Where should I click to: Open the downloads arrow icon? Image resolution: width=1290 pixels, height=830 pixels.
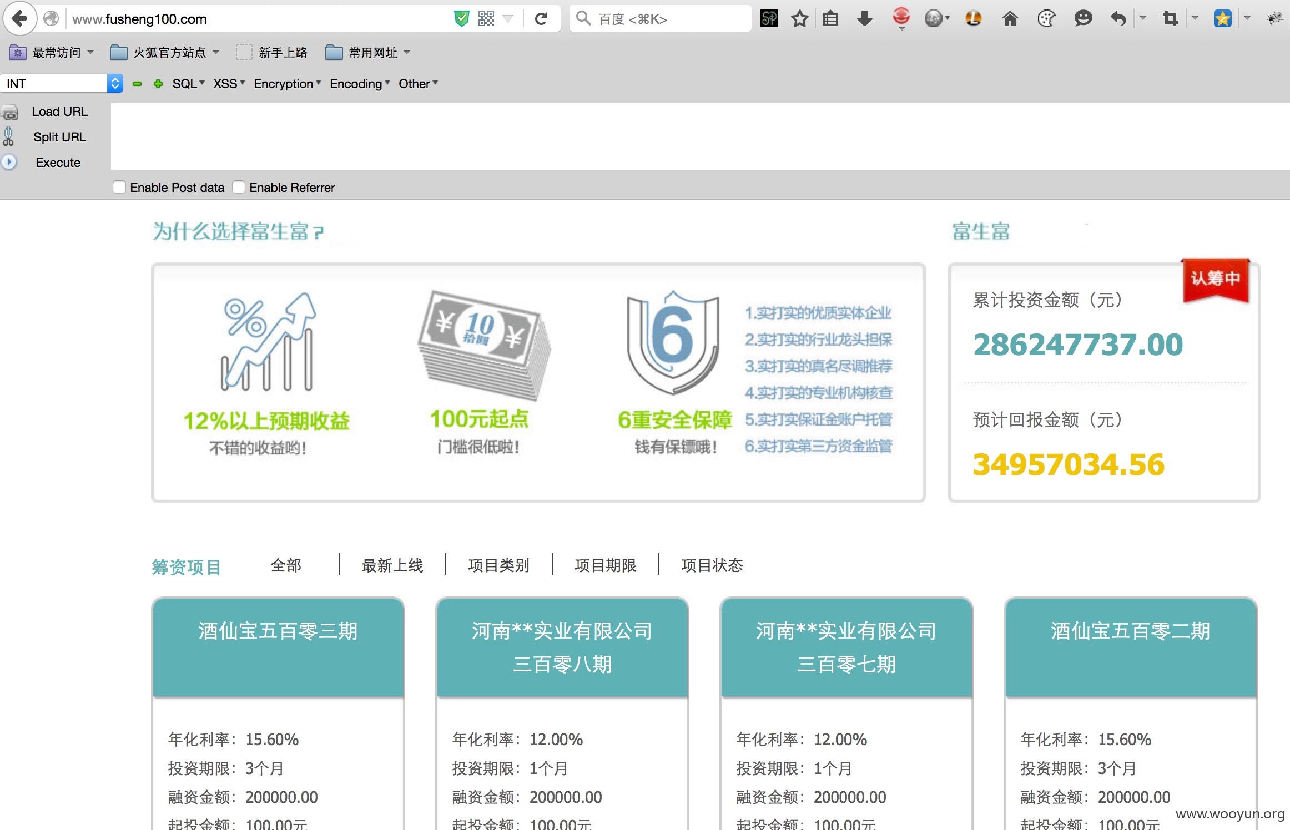click(x=864, y=19)
